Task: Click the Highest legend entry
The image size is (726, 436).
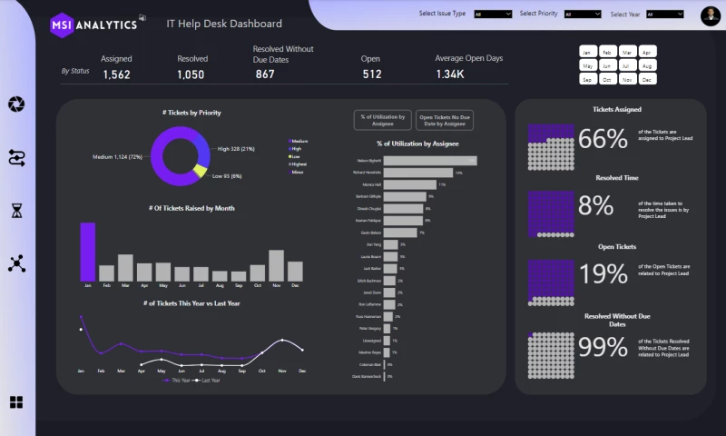Action: (x=298, y=164)
